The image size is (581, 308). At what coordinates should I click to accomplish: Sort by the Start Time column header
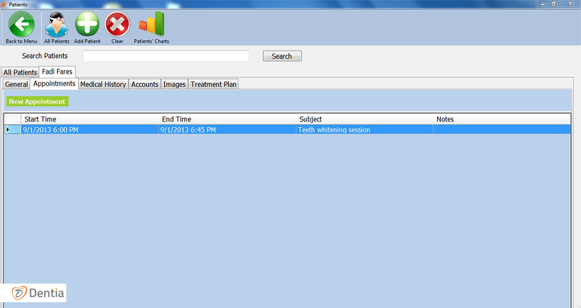point(90,119)
